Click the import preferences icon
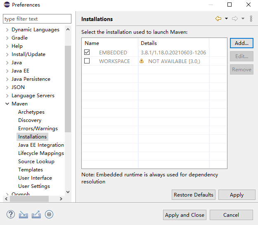 [24, 214]
